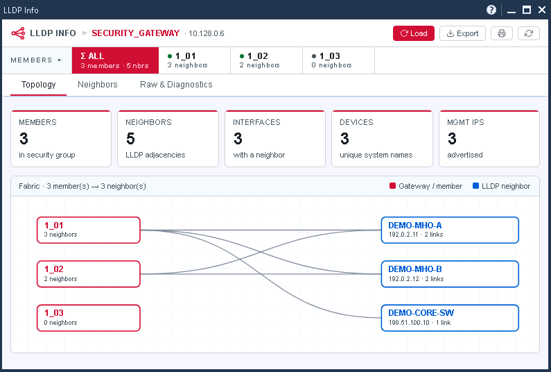551x372 pixels.
Task: Click the 1_02 gateway member node
Action: [89, 274]
